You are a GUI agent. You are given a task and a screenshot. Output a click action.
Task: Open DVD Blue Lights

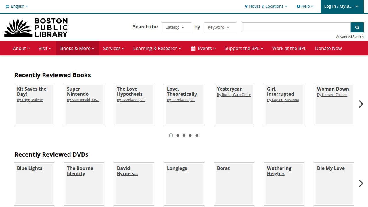click(30, 168)
